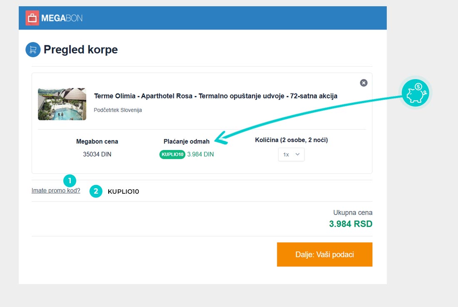Image resolution: width=458 pixels, height=307 pixels.
Task: Click the 35034 DIN Megabon price
Action: click(x=97, y=154)
